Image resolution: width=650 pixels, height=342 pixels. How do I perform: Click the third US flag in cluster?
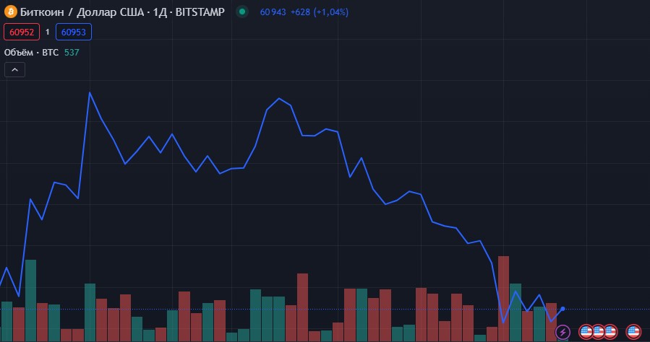click(610, 332)
